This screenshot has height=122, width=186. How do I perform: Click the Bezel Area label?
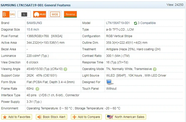(x=9, y=49)
